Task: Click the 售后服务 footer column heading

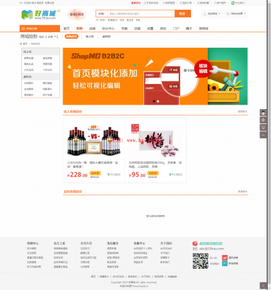Action: 113,243
